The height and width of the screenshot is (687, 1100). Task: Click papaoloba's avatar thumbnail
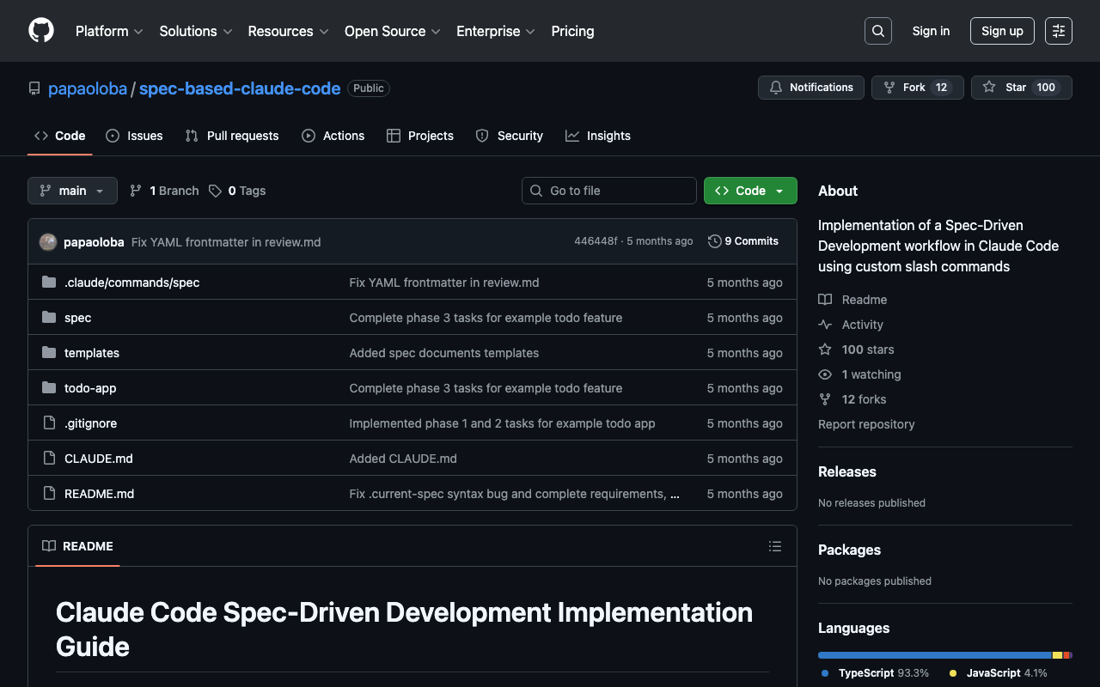48,242
